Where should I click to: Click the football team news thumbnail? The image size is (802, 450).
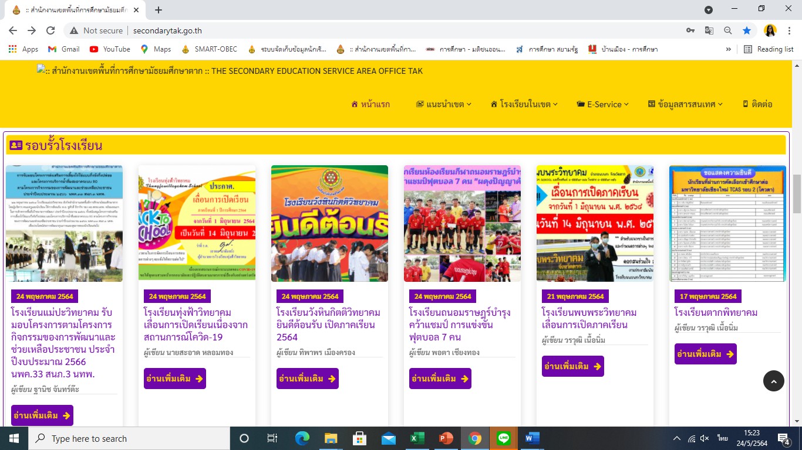pos(462,223)
